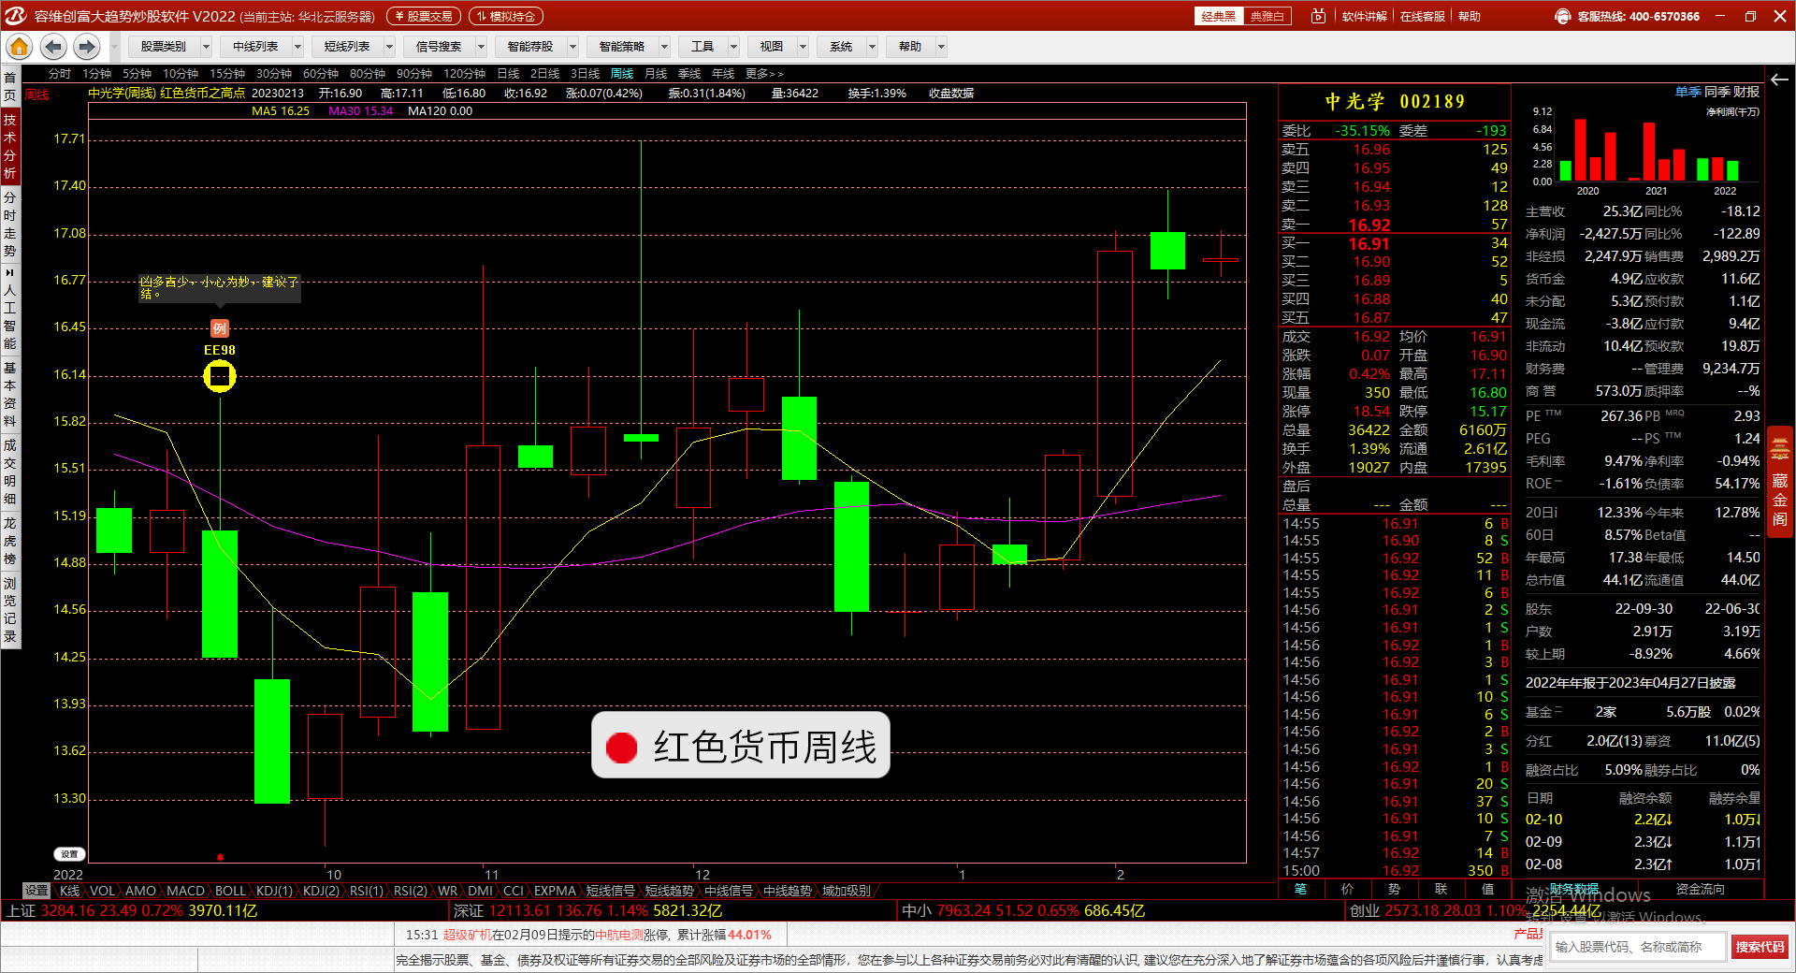Viewport: 1796px width, 973px height.
Task: Click the stock code input field
Action: (x=1637, y=947)
